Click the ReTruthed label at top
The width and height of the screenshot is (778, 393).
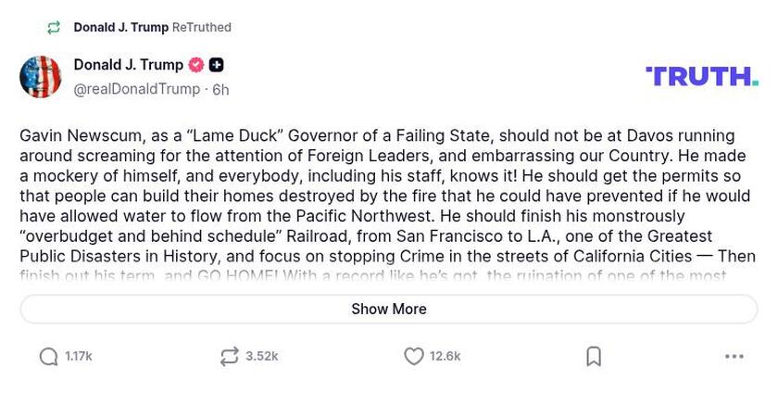tap(202, 28)
